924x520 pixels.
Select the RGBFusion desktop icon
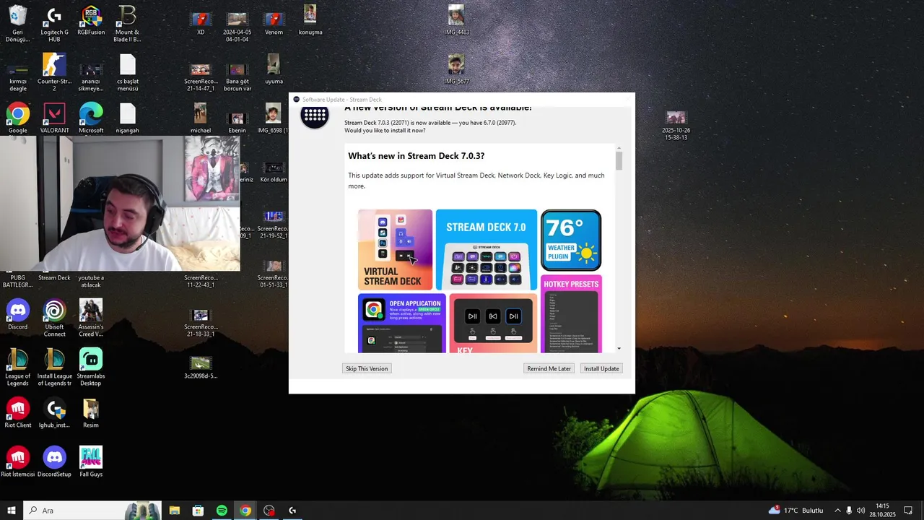[x=91, y=20]
